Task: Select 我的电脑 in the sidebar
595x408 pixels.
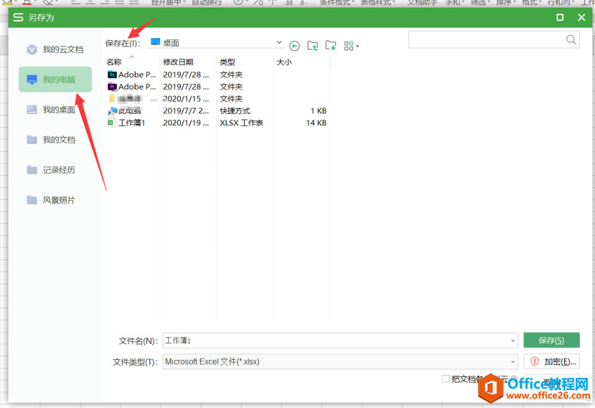Action: 55,80
